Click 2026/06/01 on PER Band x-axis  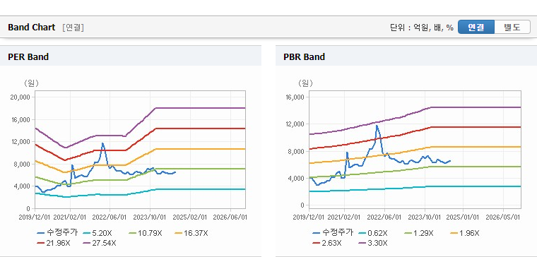point(230,217)
